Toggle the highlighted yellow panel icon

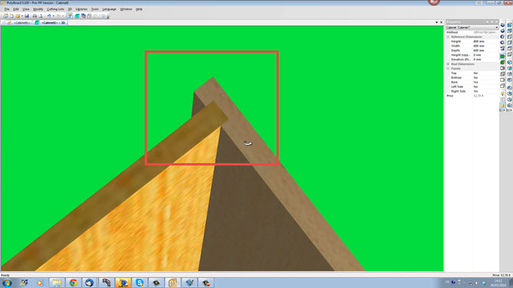[x=502, y=106]
